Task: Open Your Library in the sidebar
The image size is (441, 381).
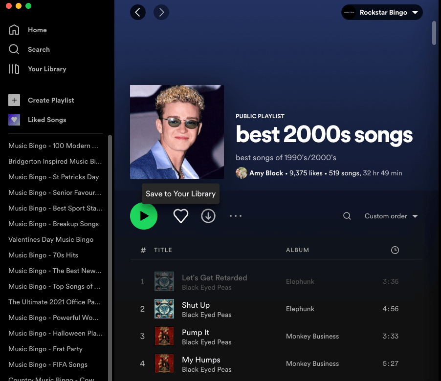Action: pos(47,69)
